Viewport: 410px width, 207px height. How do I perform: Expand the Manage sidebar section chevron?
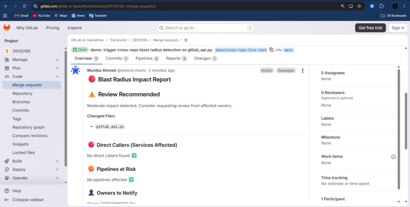click(57, 60)
